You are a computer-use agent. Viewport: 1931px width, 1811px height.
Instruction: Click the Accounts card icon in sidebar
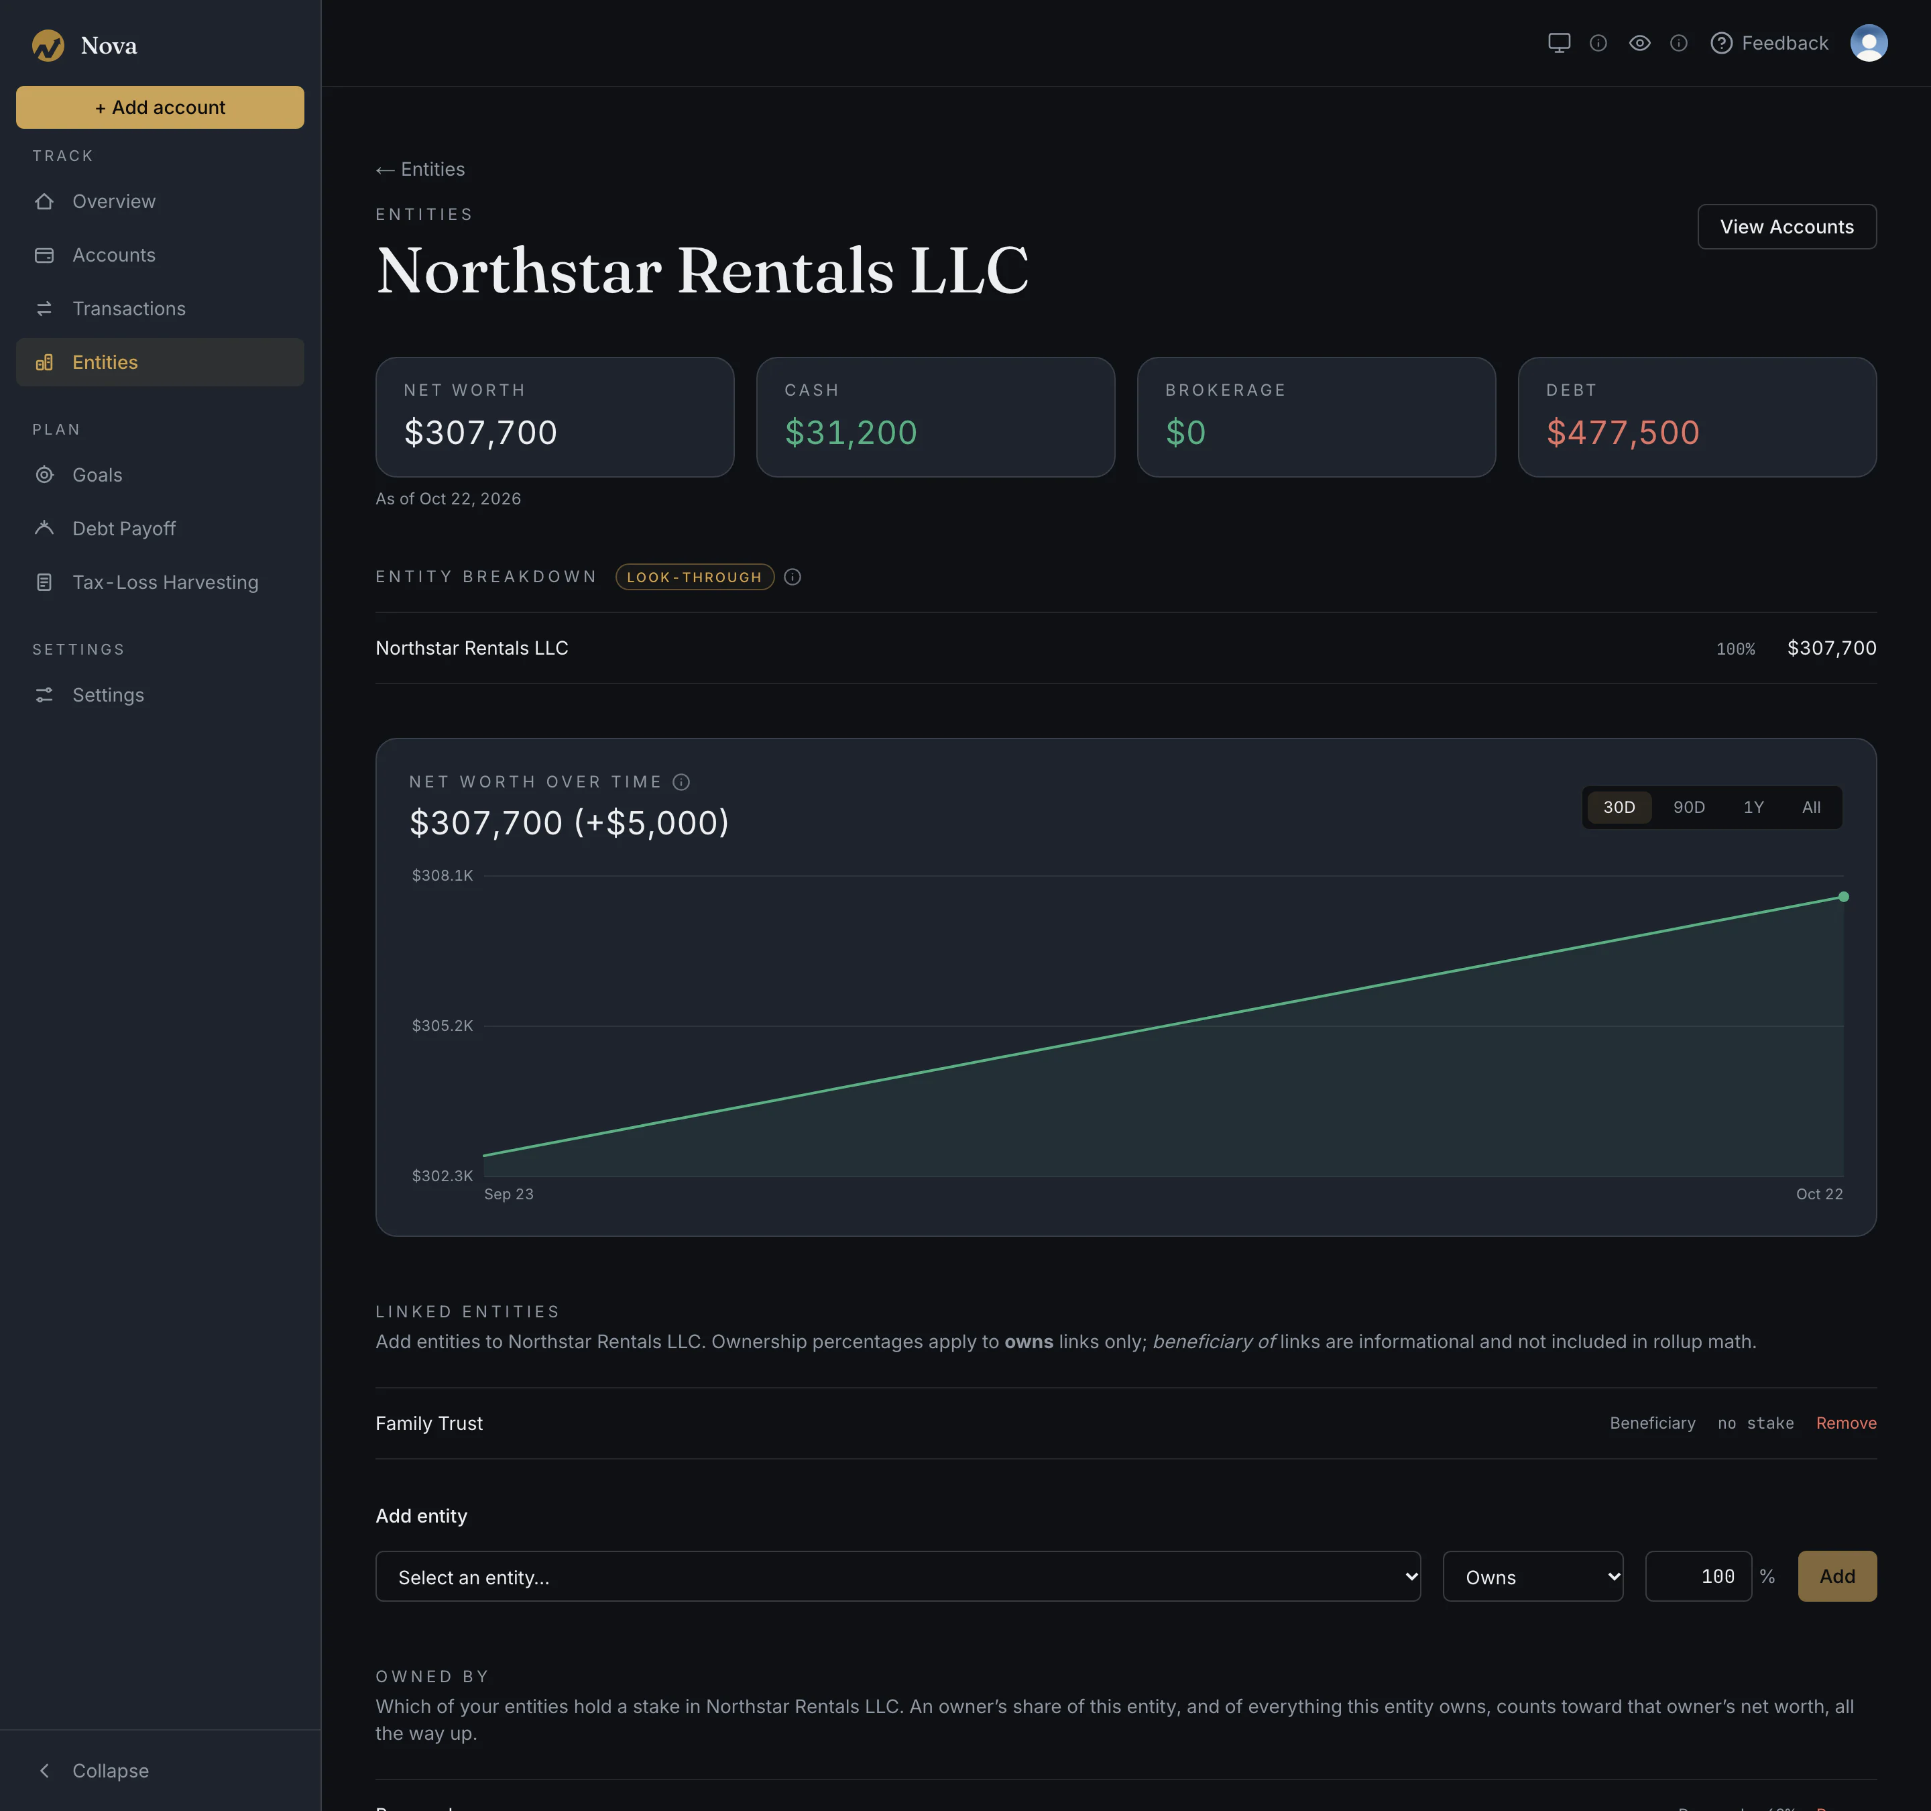[44, 255]
